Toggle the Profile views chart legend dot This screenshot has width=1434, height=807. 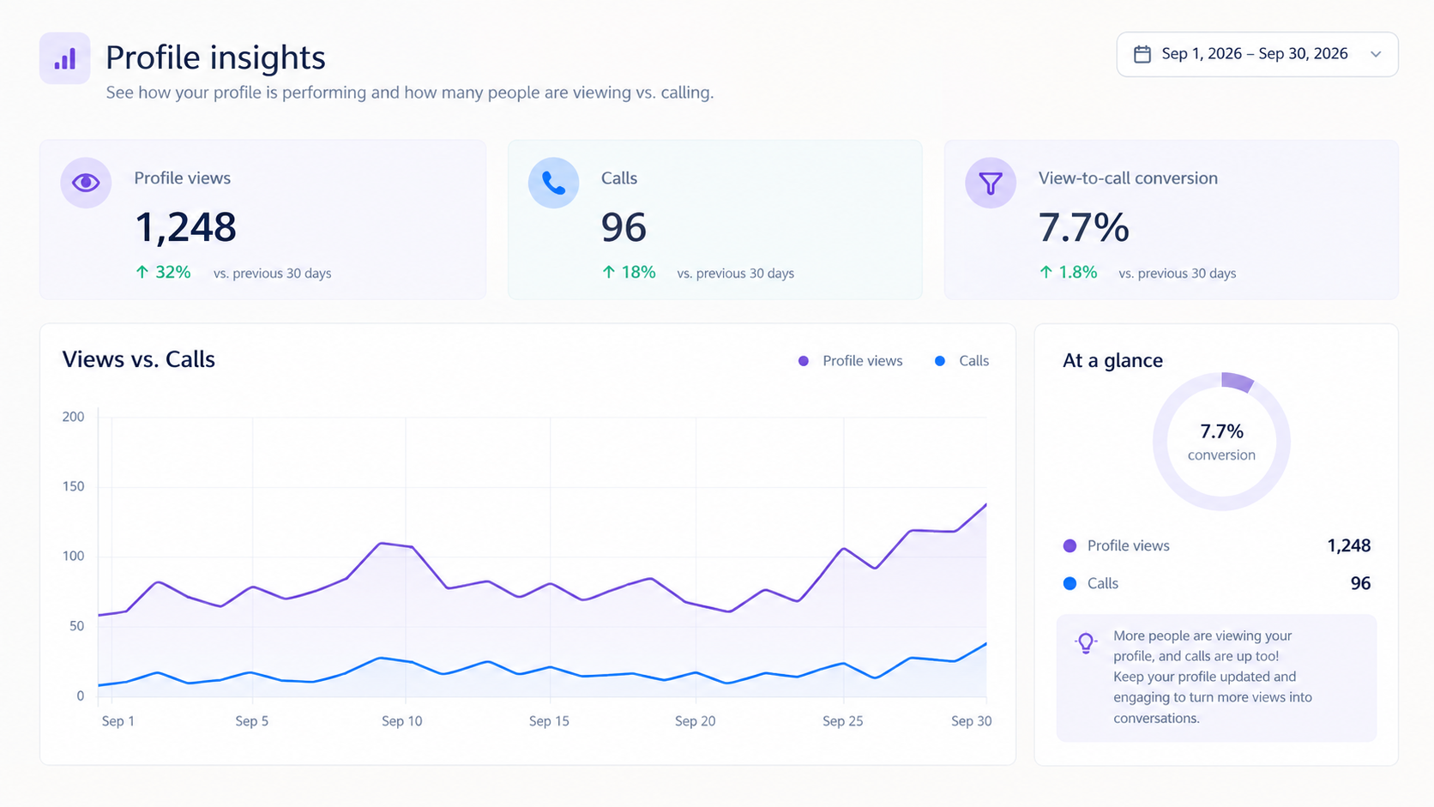pyautogui.click(x=804, y=361)
